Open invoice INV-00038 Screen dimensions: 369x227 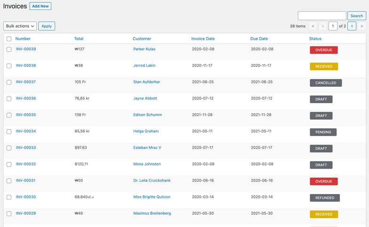tap(26, 65)
